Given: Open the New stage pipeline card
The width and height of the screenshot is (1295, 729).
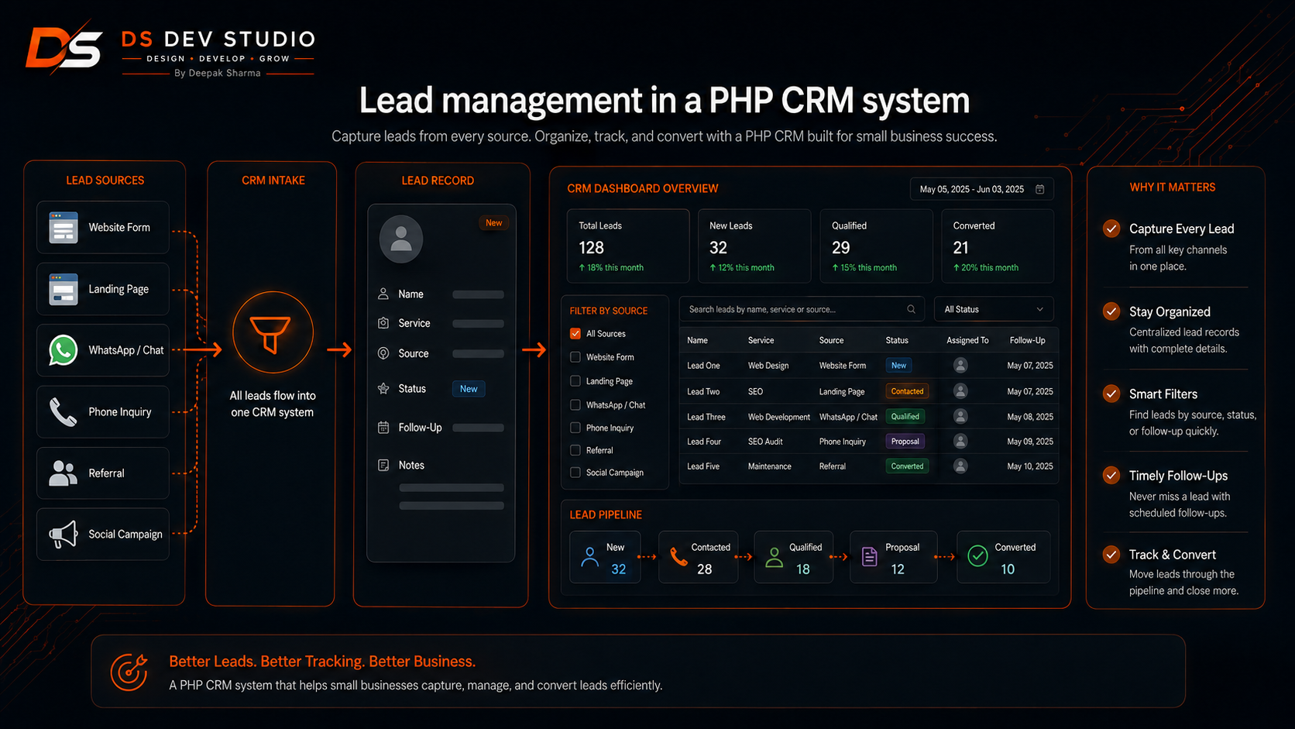Looking at the screenshot, I should point(605,557).
